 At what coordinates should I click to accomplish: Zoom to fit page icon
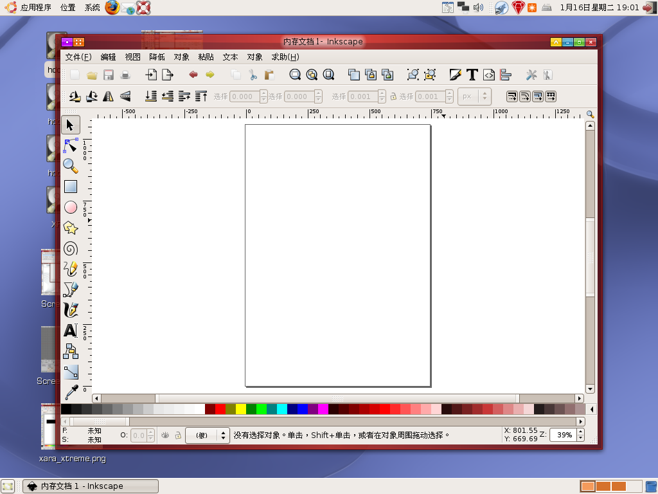328,75
